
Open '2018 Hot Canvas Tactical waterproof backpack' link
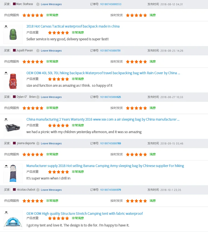click(x=73, y=26)
